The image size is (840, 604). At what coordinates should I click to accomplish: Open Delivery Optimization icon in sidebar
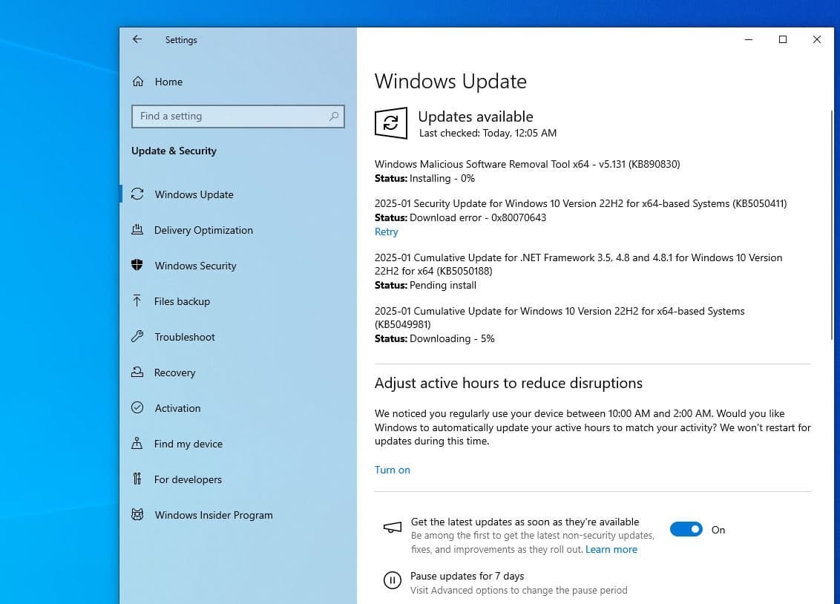pos(137,230)
